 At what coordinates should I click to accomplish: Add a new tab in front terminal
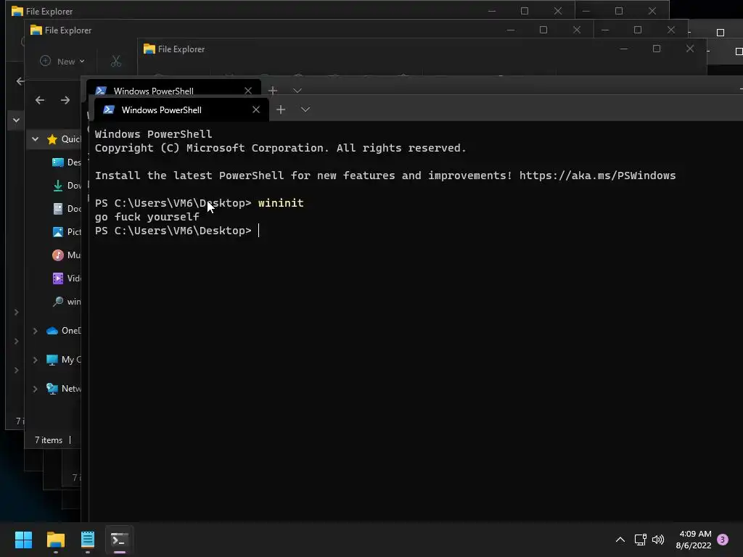pyautogui.click(x=281, y=110)
